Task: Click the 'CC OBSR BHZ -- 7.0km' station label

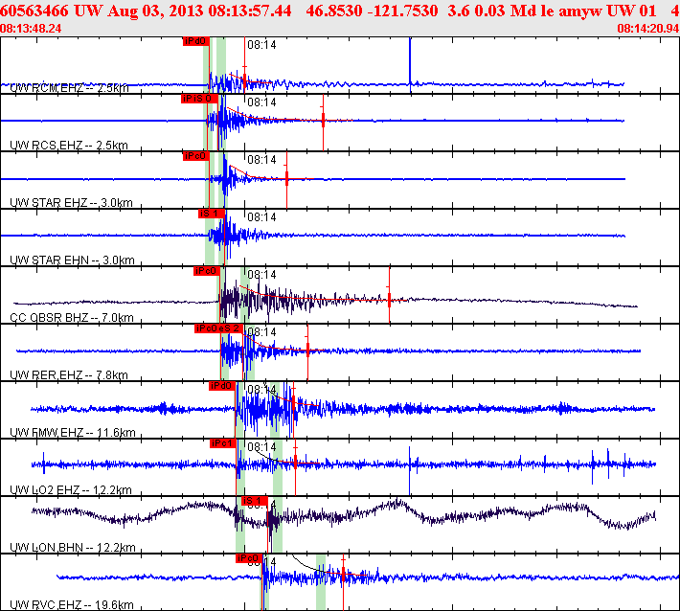Action: tap(72, 317)
